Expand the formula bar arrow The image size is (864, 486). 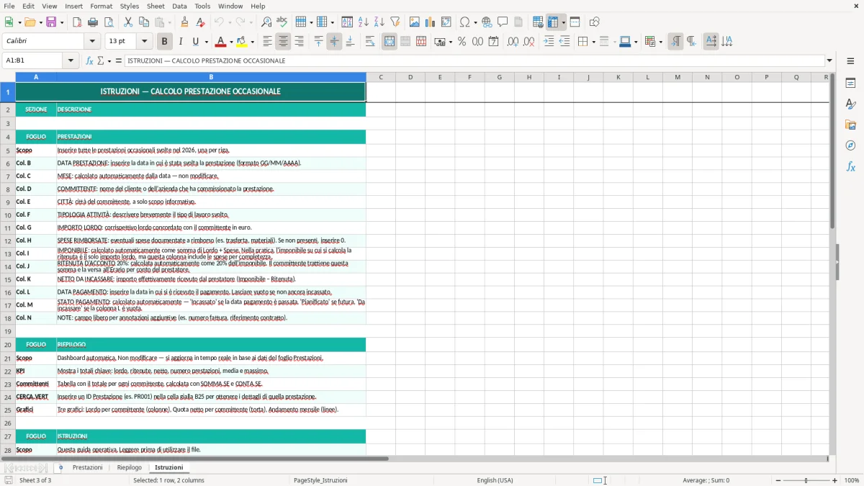[829, 60]
